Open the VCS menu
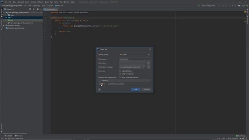This screenshot has width=249, height=140. [61, 2]
